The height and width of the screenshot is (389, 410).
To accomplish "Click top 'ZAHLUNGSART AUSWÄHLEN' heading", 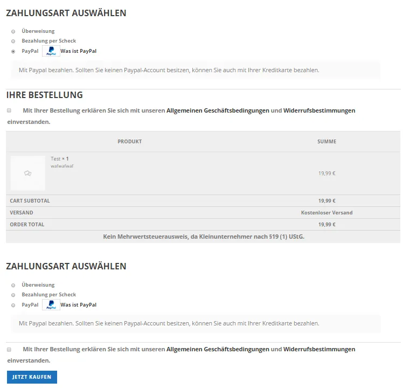I will tap(66, 13).
